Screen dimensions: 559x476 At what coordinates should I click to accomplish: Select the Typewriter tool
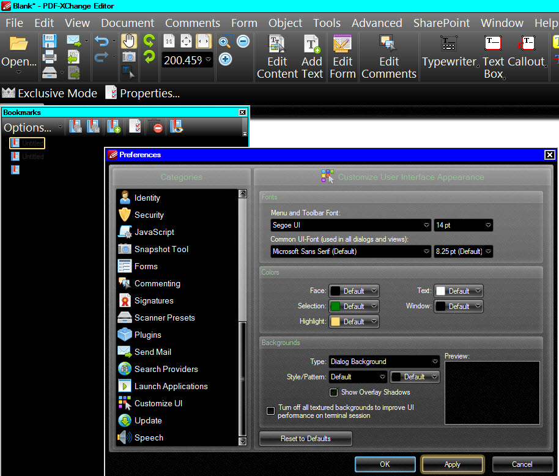tap(449, 52)
